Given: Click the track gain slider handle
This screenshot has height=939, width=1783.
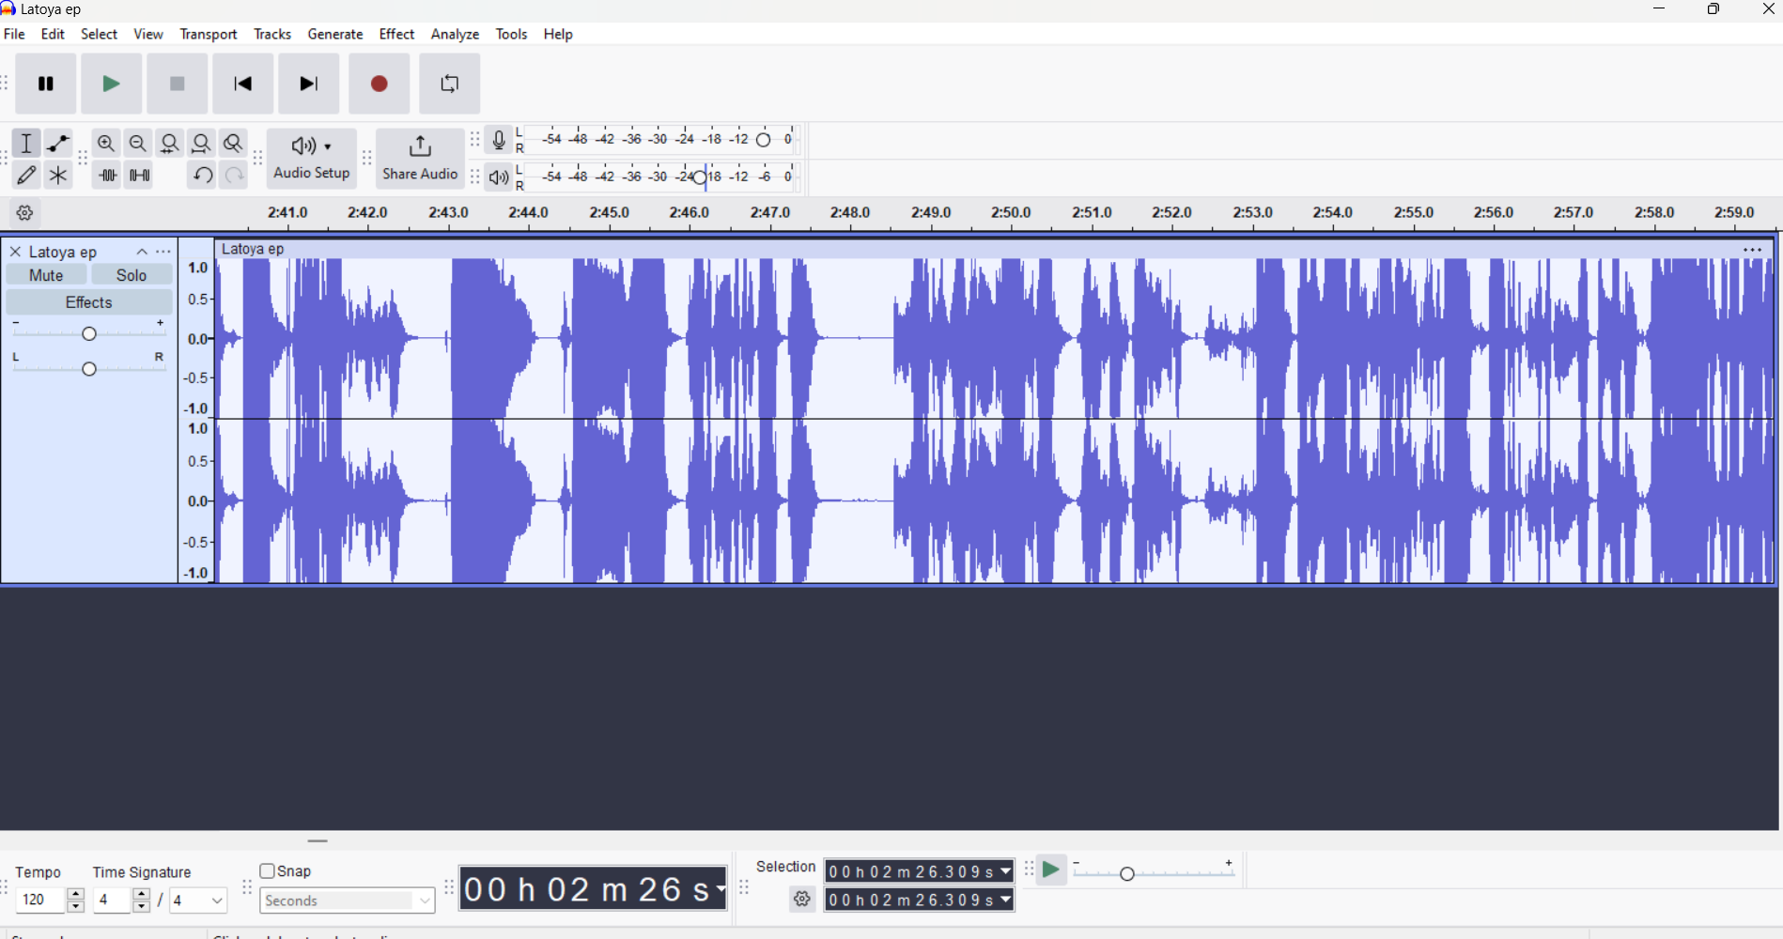Looking at the screenshot, I should click(x=89, y=334).
